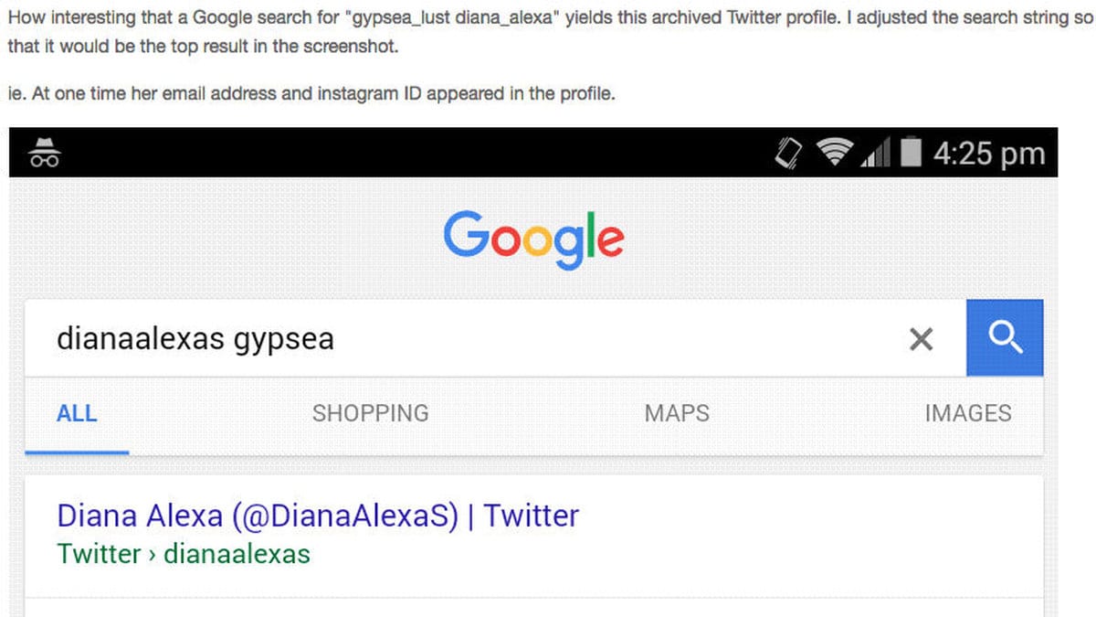Click the green Twitter › dianaalexas URL
Screen dimensions: 1096x617
(x=183, y=554)
